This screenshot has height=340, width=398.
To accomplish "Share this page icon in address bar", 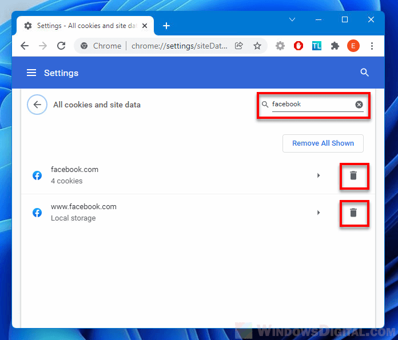I will click(239, 46).
